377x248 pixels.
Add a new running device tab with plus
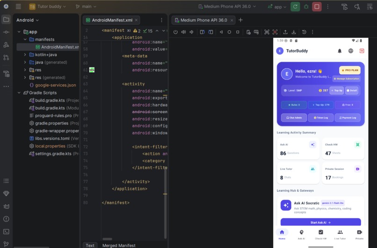tap(240, 20)
